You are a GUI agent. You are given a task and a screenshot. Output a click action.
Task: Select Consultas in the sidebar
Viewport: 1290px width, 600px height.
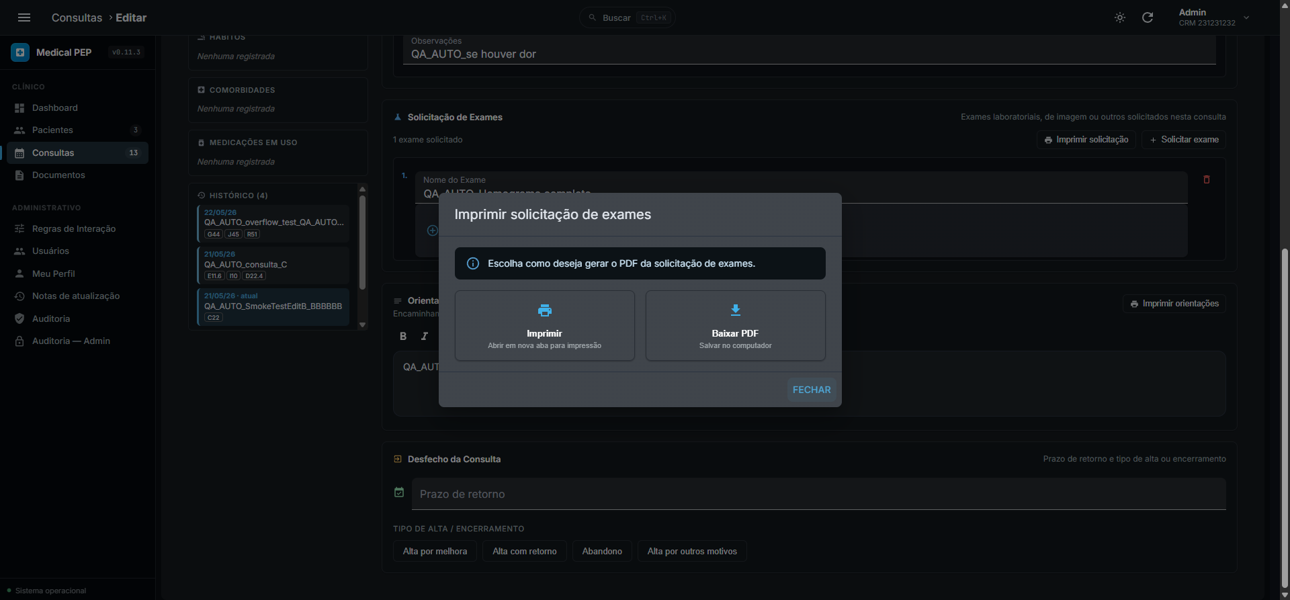[77, 153]
